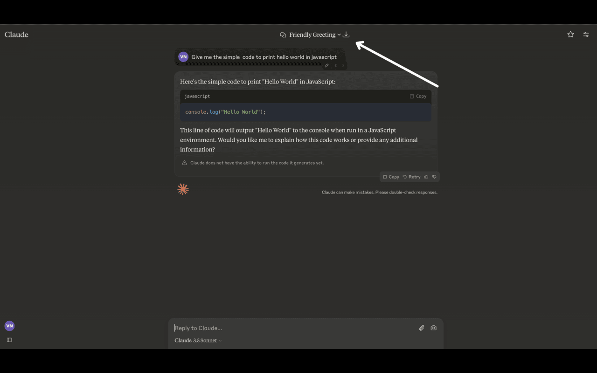Image resolution: width=597 pixels, height=373 pixels.
Task: Give thumbs up to the response
Action: point(426,177)
